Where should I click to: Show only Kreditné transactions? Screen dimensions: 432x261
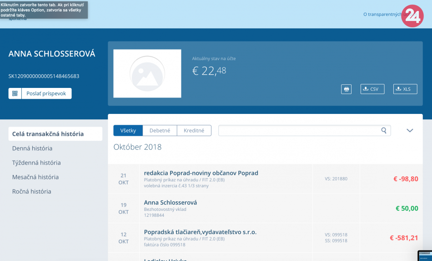(194, 131)
